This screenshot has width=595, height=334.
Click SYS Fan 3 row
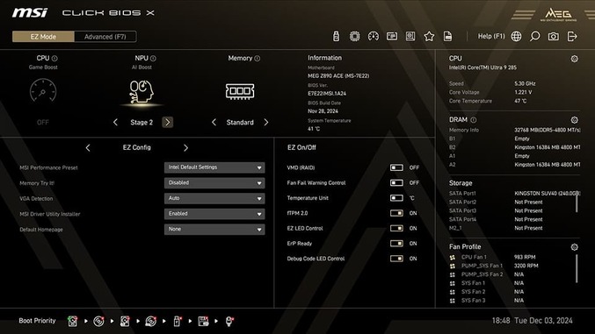[487, 301]
